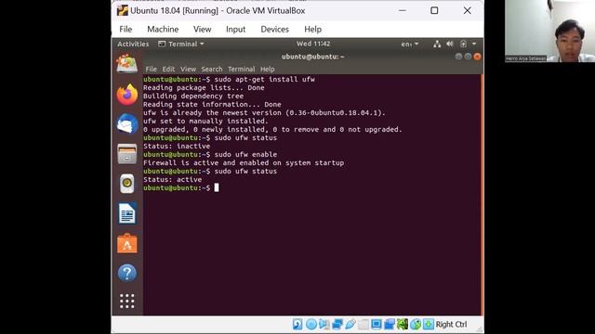The width and height of the screenshot is (595, 334).
Task: Launch Thunderbird mail from the dock
Action: (127, 123)
